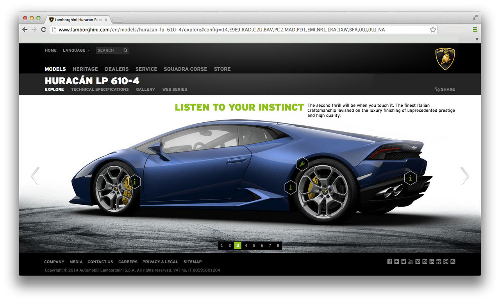Toggle the info hotspot near the exhaust
This screenshot has width=500, height=302.
(410, 178)
